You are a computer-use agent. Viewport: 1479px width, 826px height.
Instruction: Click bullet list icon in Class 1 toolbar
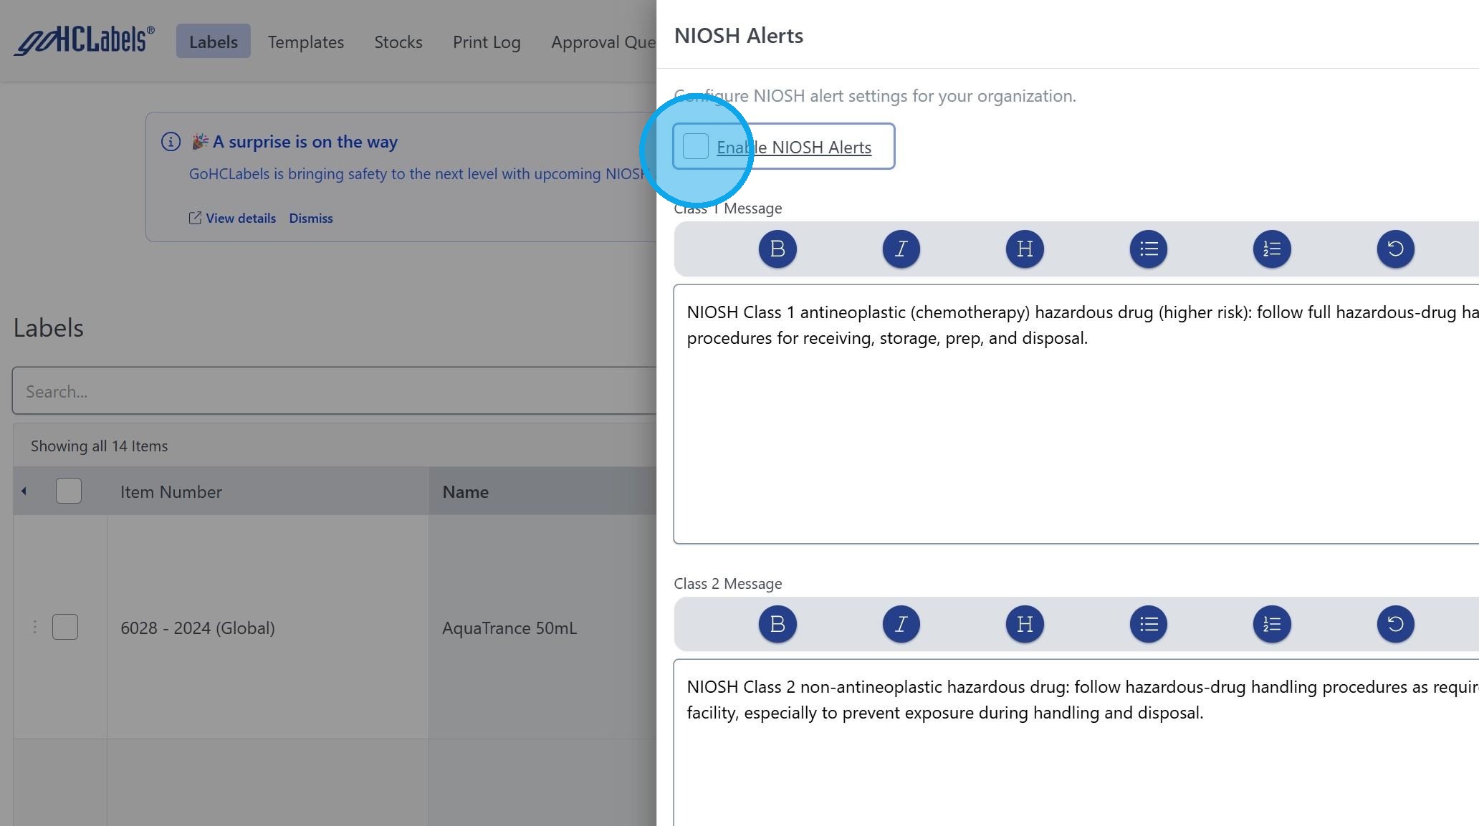(1148, 249)
